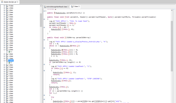Select the highlighted class in the tree
Screen dimensions: 176x103
pyautogui.click(x=11, y=61)
